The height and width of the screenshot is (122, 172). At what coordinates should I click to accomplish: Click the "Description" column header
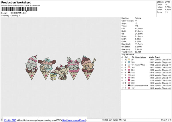tap(140, 57)
